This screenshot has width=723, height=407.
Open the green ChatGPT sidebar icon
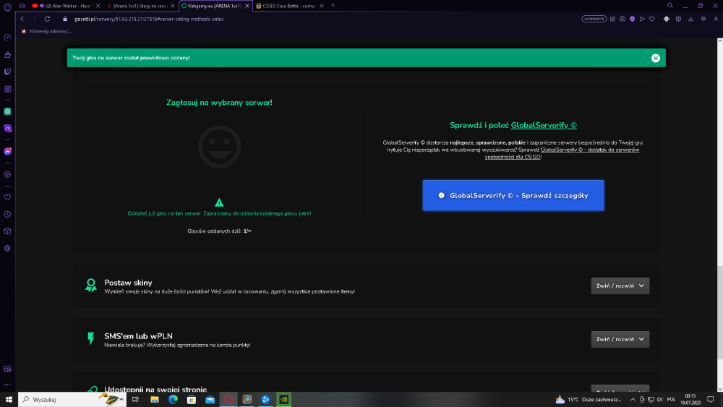point(7,111)
